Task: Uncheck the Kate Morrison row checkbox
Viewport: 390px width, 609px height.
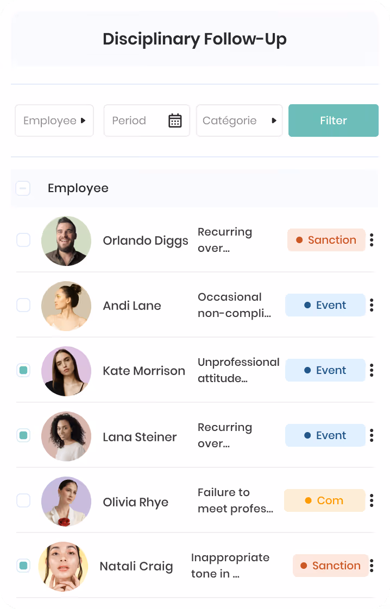Action: [23, 370]
